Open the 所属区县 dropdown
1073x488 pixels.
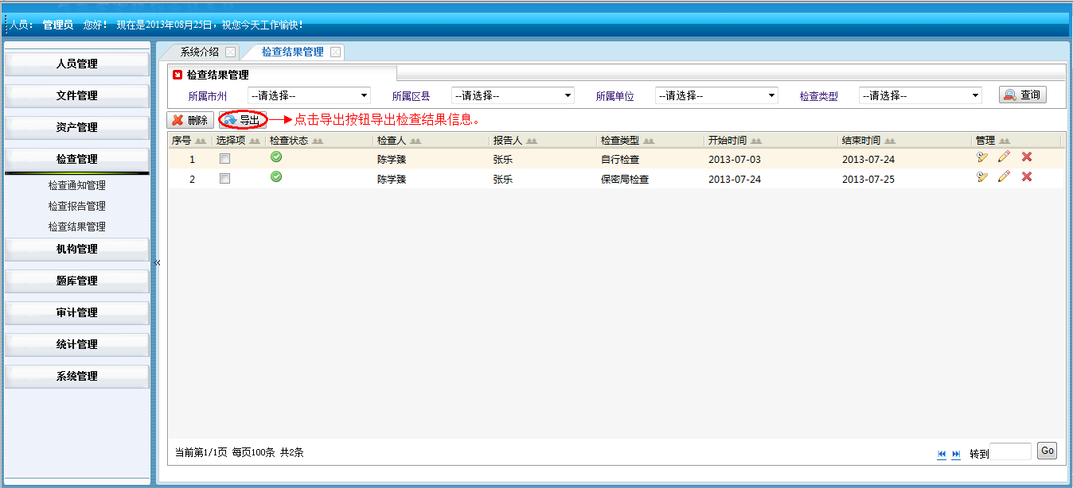[x=513, y=95]
